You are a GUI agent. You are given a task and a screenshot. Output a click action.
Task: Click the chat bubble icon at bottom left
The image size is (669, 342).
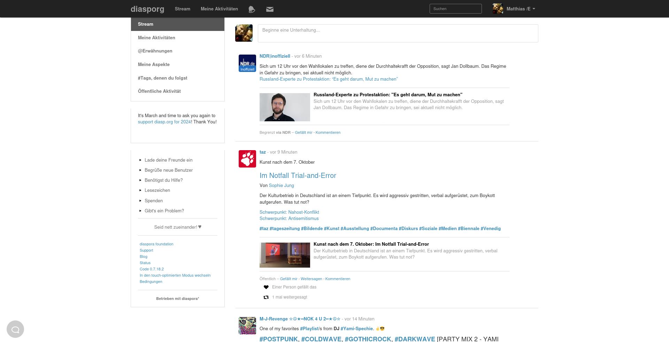click(15, 329)
